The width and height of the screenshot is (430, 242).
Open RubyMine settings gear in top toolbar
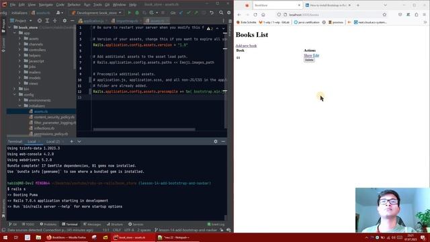tap(228, 13)
